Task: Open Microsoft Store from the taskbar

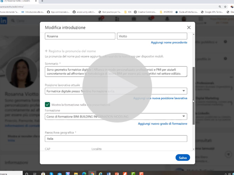Action: 43,174
